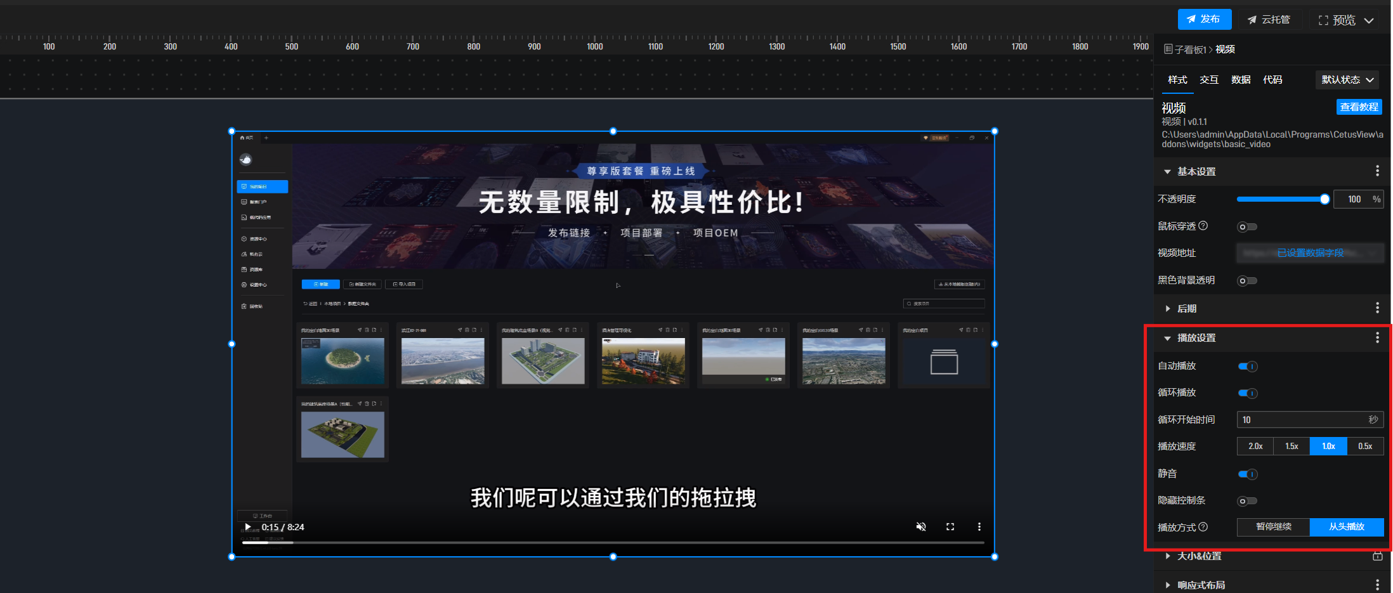Switch to the 交互 tab
1393x593 pixels.
click(1208, 80)
